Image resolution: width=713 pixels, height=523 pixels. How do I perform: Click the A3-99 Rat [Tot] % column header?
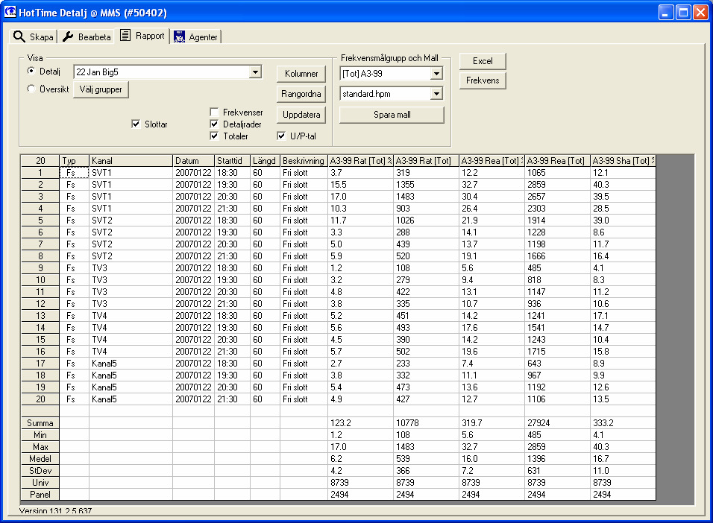(360, 161)
